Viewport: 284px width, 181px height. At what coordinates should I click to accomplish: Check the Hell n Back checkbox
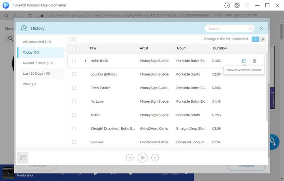pyautogui.click(x=74, y=61)
